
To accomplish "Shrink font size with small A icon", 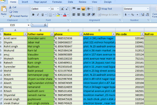I will pyautogui.click(x=67, y=9).
